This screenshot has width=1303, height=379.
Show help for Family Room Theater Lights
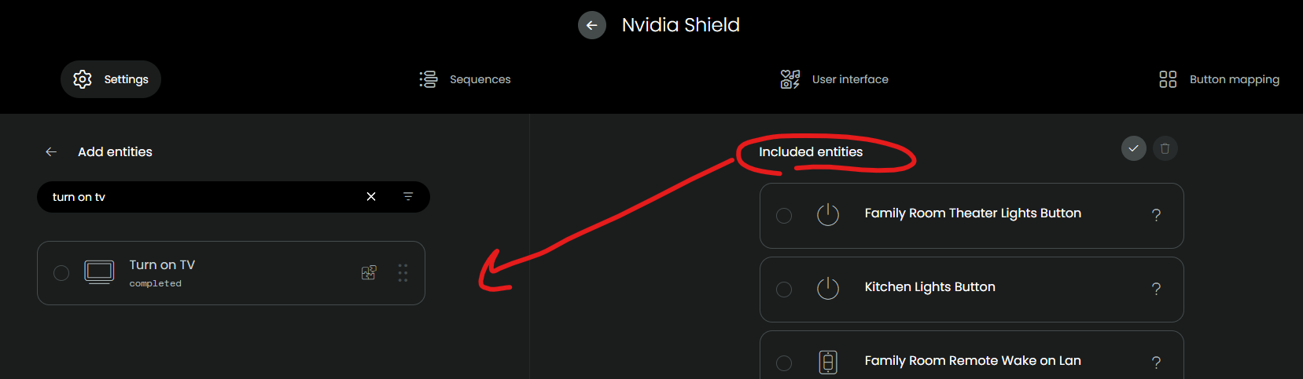click(1156, 215)
